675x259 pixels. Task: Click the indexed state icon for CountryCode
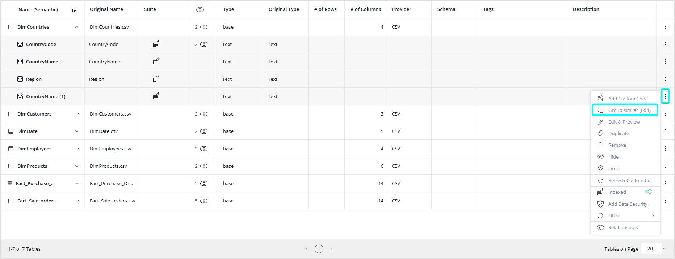156,44
